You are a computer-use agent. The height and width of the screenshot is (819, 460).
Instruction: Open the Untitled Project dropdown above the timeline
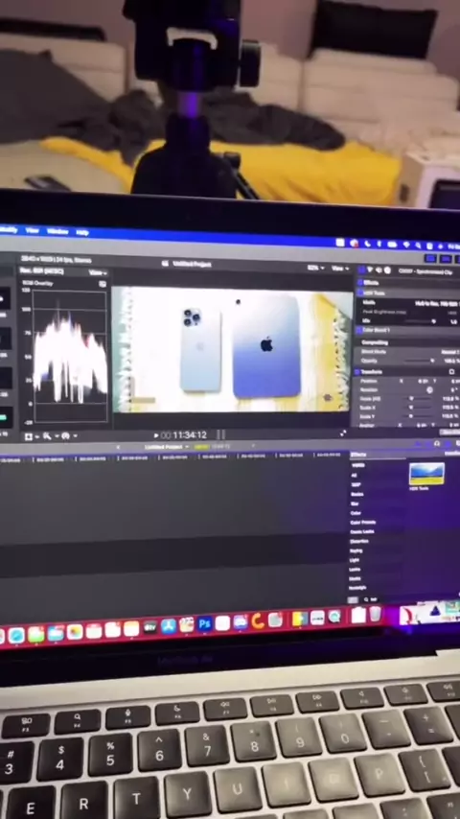pyautogui.click(x=167, y=447)
